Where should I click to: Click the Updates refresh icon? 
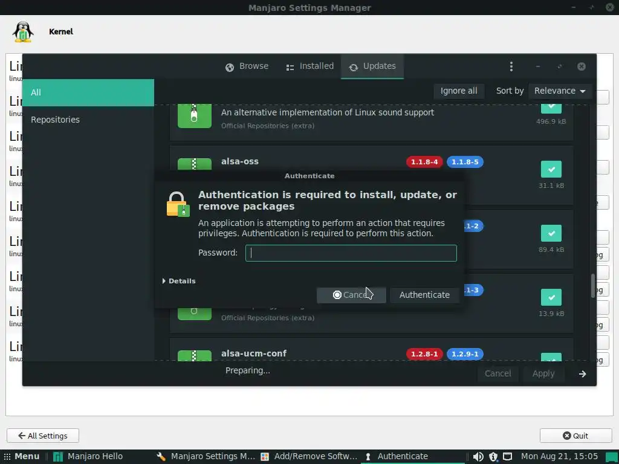tap(353, 68)
